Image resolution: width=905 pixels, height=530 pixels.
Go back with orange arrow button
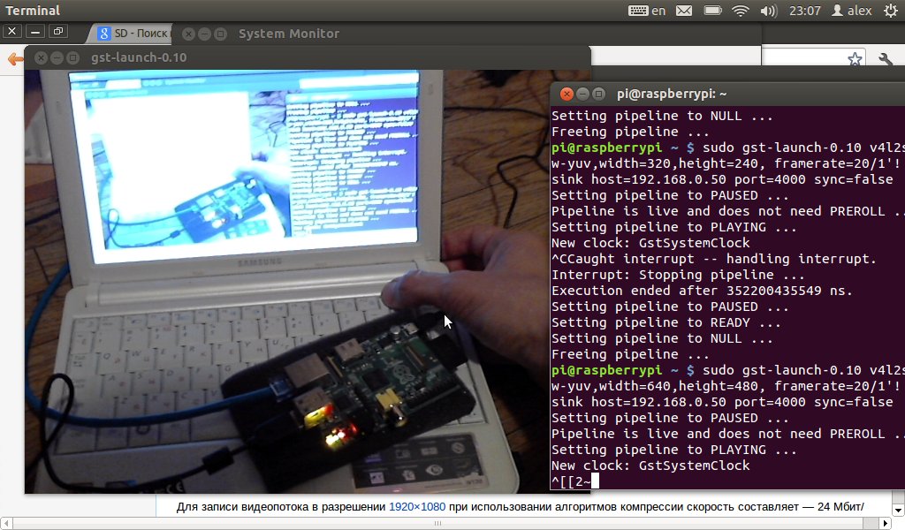[x=15, y=58]
